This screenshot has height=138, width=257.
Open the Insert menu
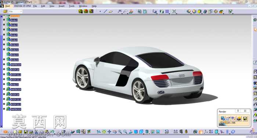(62, 6)
